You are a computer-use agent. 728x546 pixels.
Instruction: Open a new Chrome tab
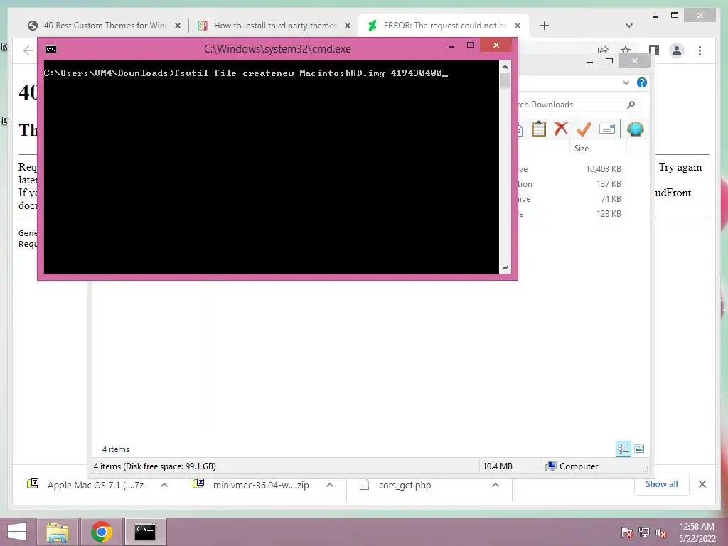[x=544, y=26]
